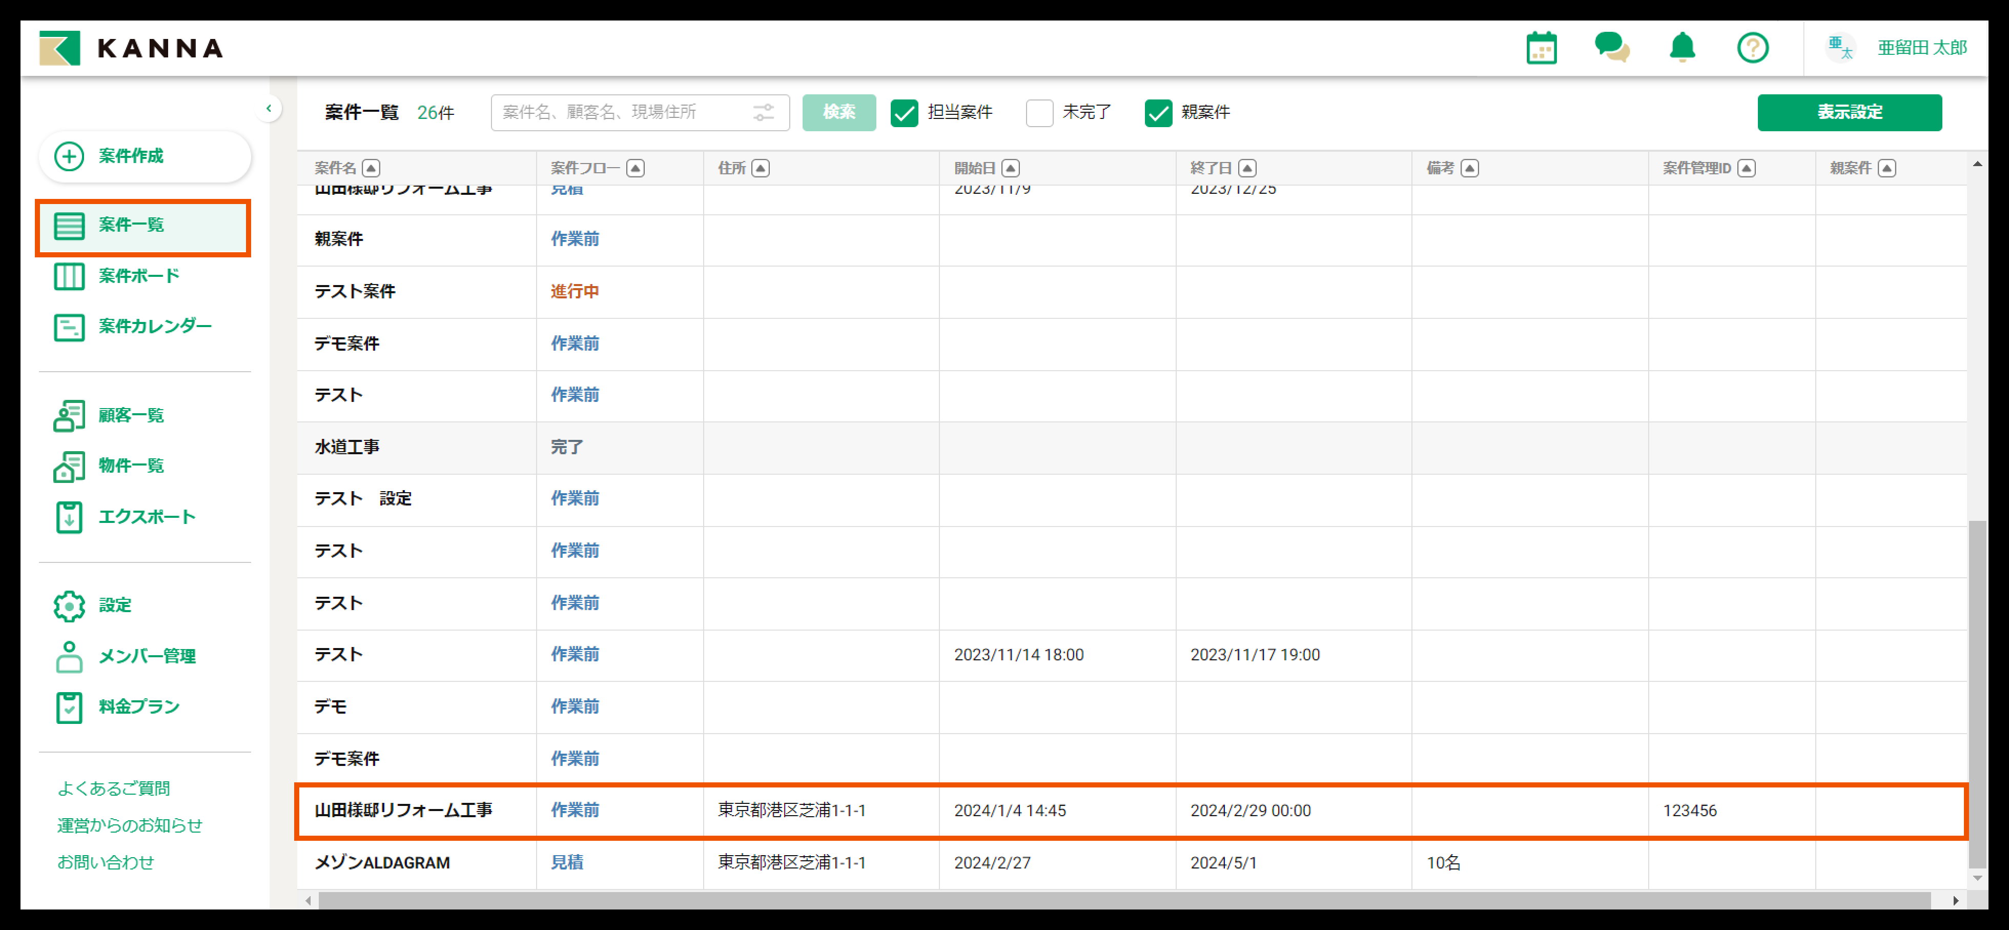This screenshot has width=2009, height=930.
Task: Click the filter sliders icon in search box
Action: pos(764,112)
